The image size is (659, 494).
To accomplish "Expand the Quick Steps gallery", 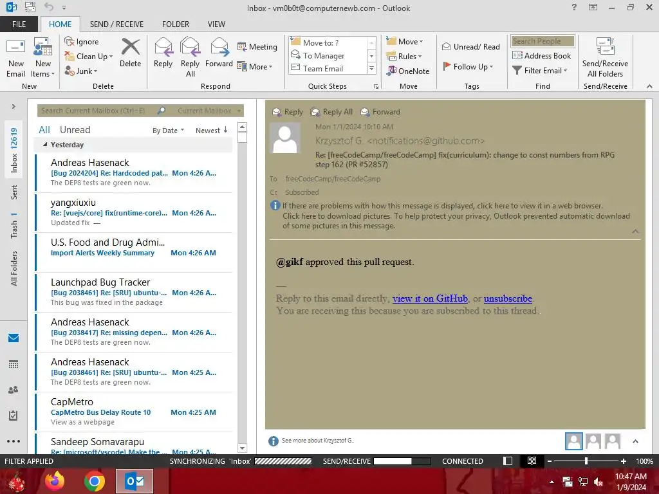I will click(371, 68).
